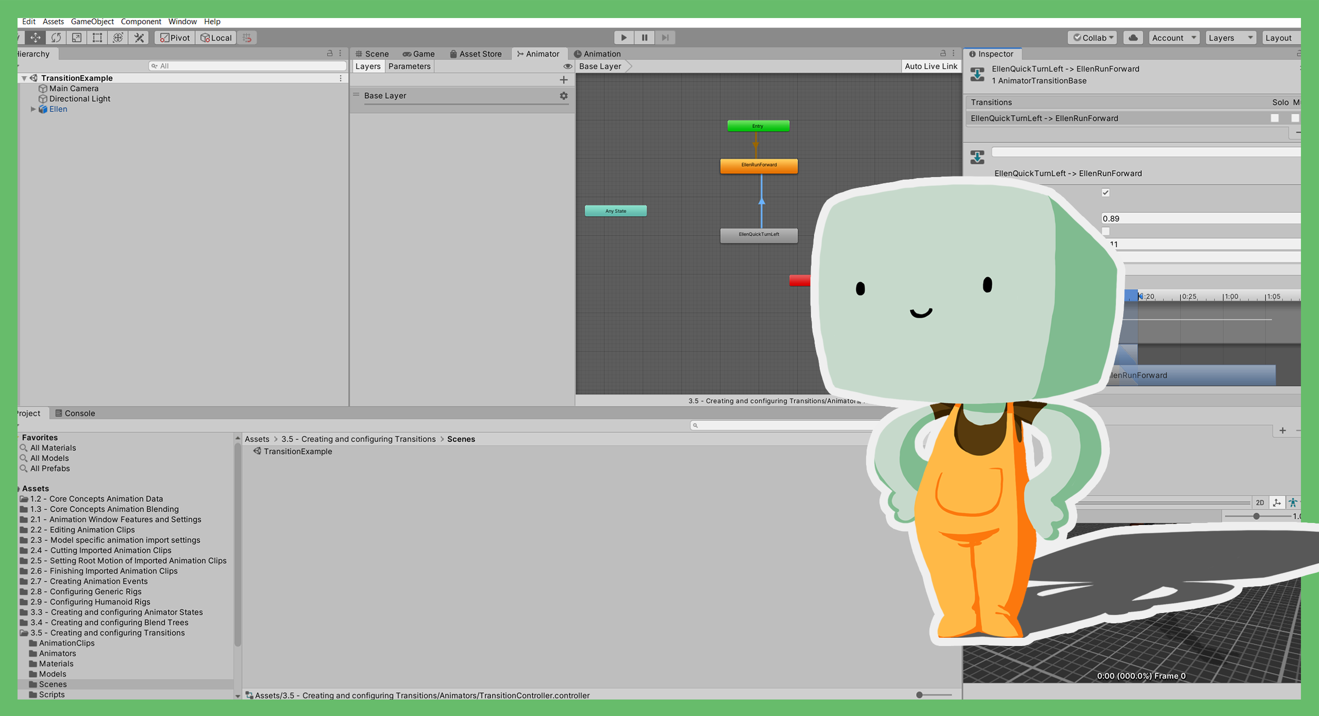Collapse the TransitionExample hierarchy item
Image resolution: width=1319 pixels, height=716 pixels.
(24, 78)
